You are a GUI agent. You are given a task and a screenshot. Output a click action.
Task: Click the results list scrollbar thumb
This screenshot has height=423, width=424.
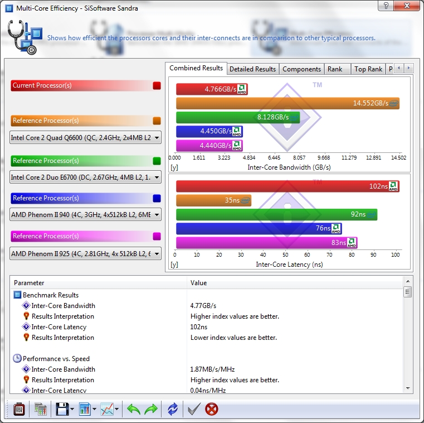coord(407,292)
